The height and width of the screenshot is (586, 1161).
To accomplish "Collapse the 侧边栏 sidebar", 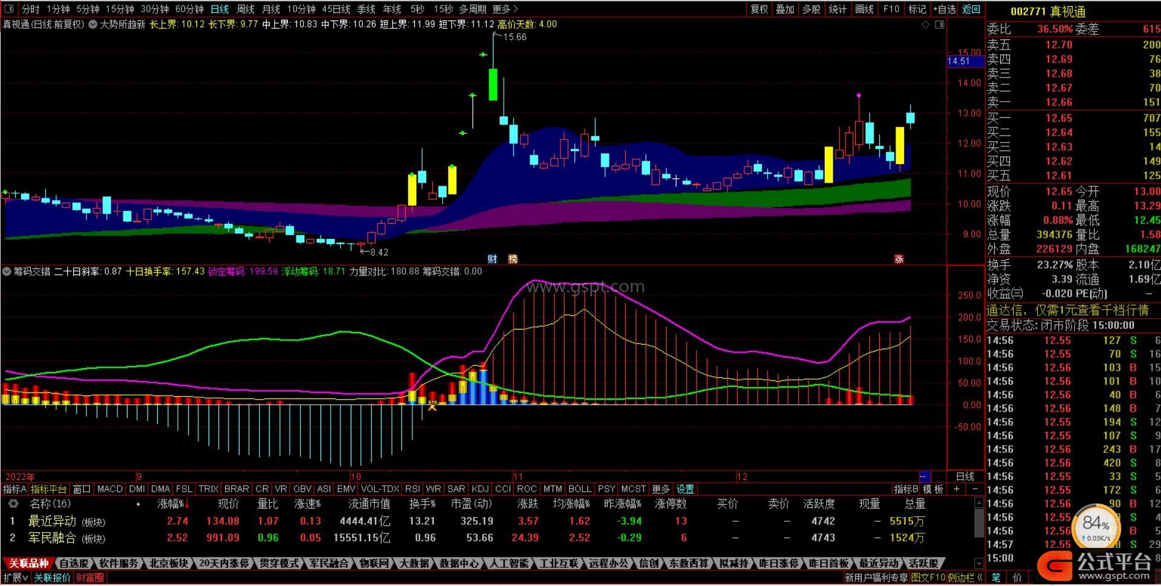I will 966,578.
